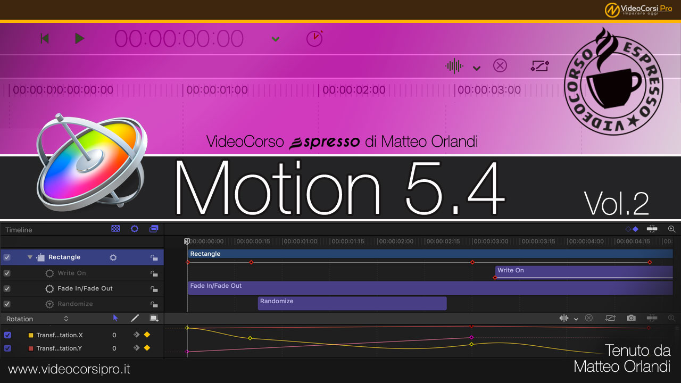
Task: Toggle the show masks checkerboard icon in Timeline header
Action: pyautogui.click(x=115, y=229)
